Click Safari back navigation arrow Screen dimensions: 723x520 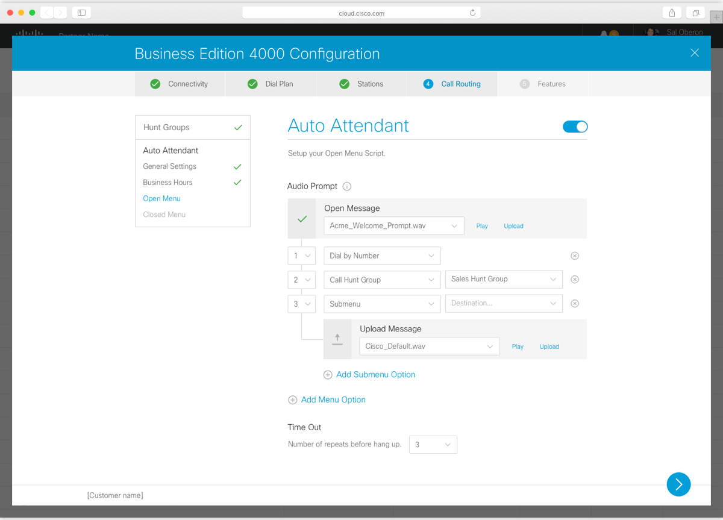pyautogui.click(x=47, y=13)
